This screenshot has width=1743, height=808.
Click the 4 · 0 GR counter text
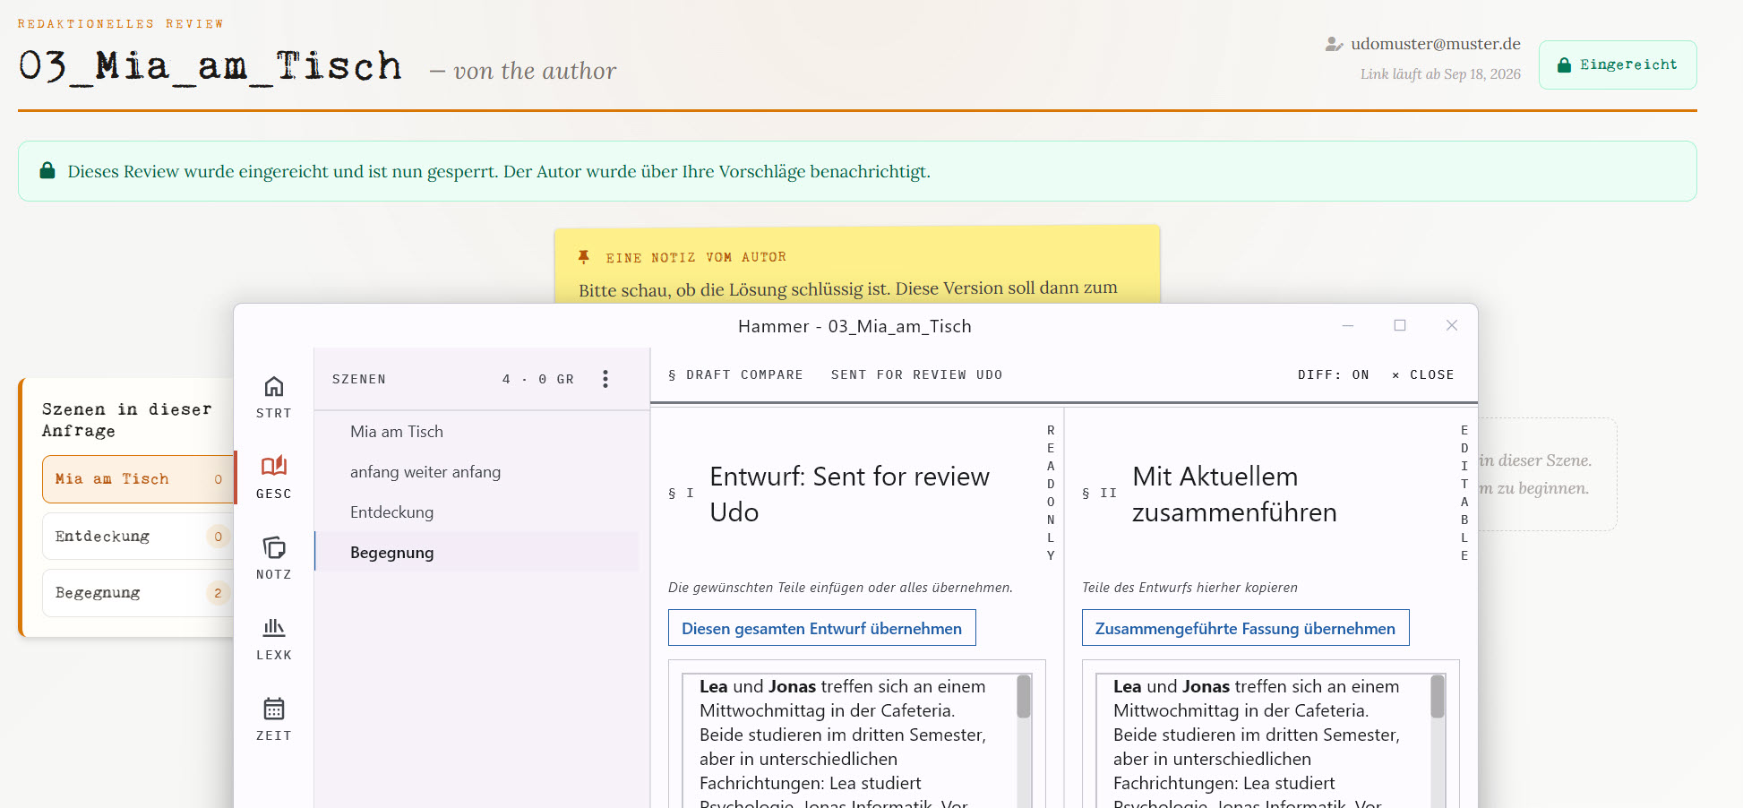[x=537, y=380]
